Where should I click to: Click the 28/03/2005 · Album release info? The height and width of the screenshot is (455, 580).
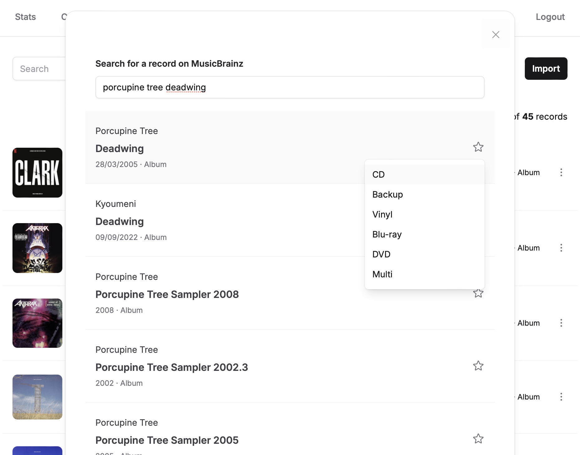coord(131,164)
